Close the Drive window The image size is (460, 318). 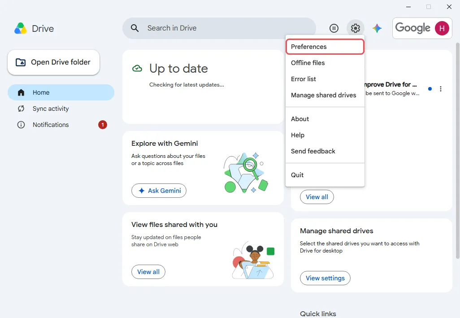click(449, 7)
